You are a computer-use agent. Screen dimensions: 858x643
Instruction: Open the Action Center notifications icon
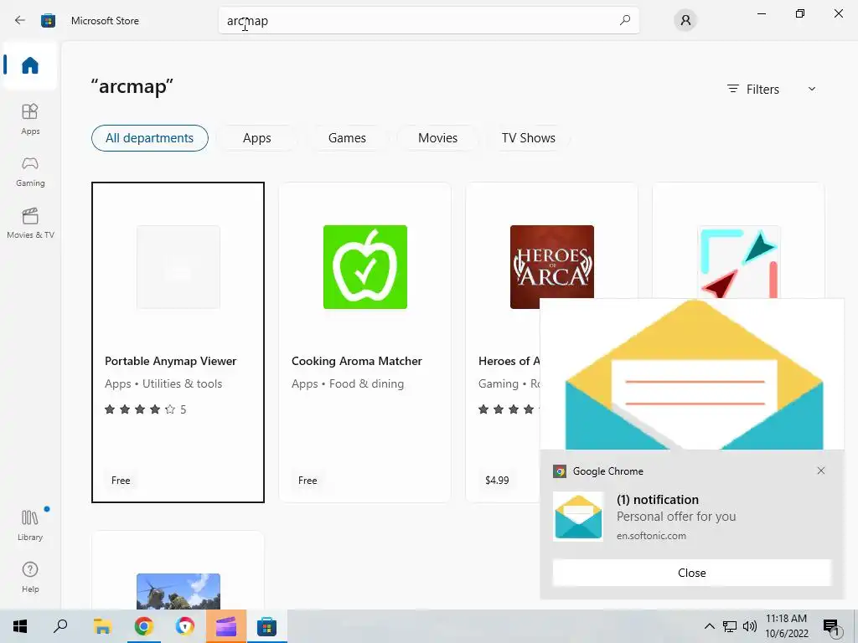pyautogui.click(x=830, y=626)
